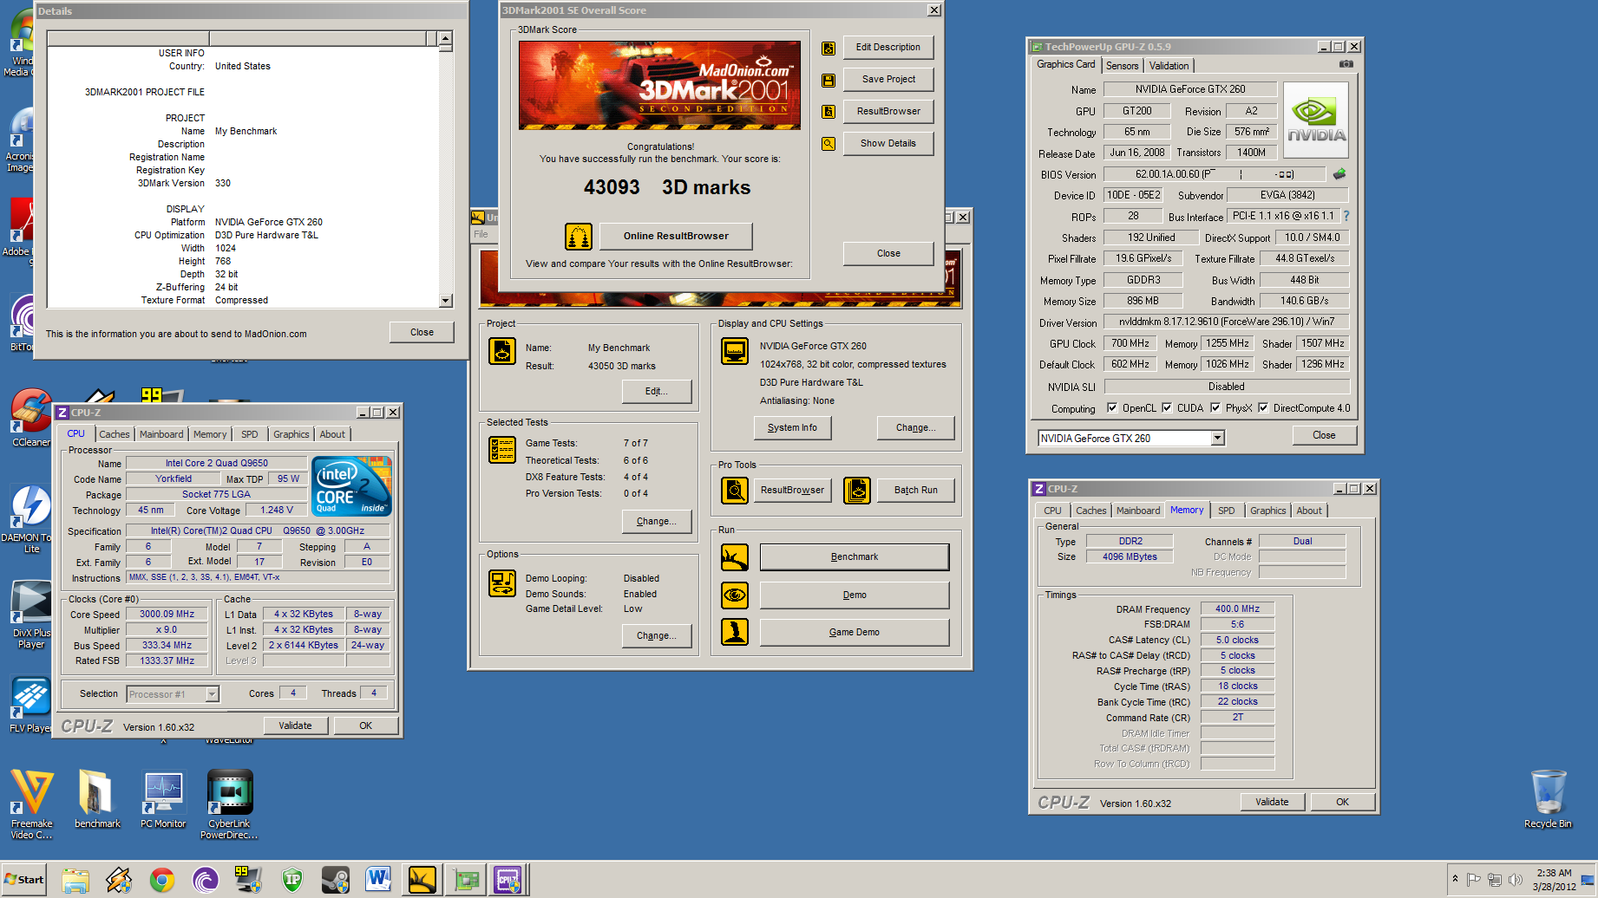1598x898 pixels.
Task: Click the System Info button
Action: click(792, 428)
